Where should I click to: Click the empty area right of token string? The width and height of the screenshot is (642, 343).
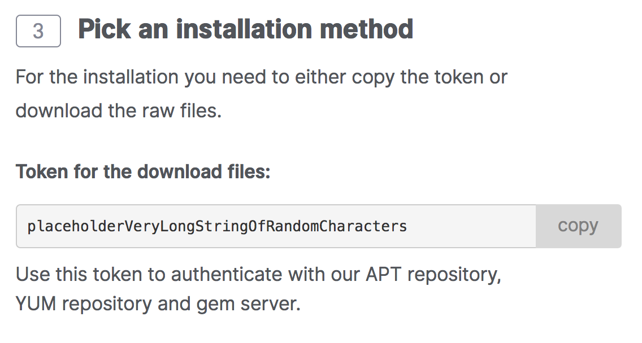pyautogui.click(x=471, y=226)
